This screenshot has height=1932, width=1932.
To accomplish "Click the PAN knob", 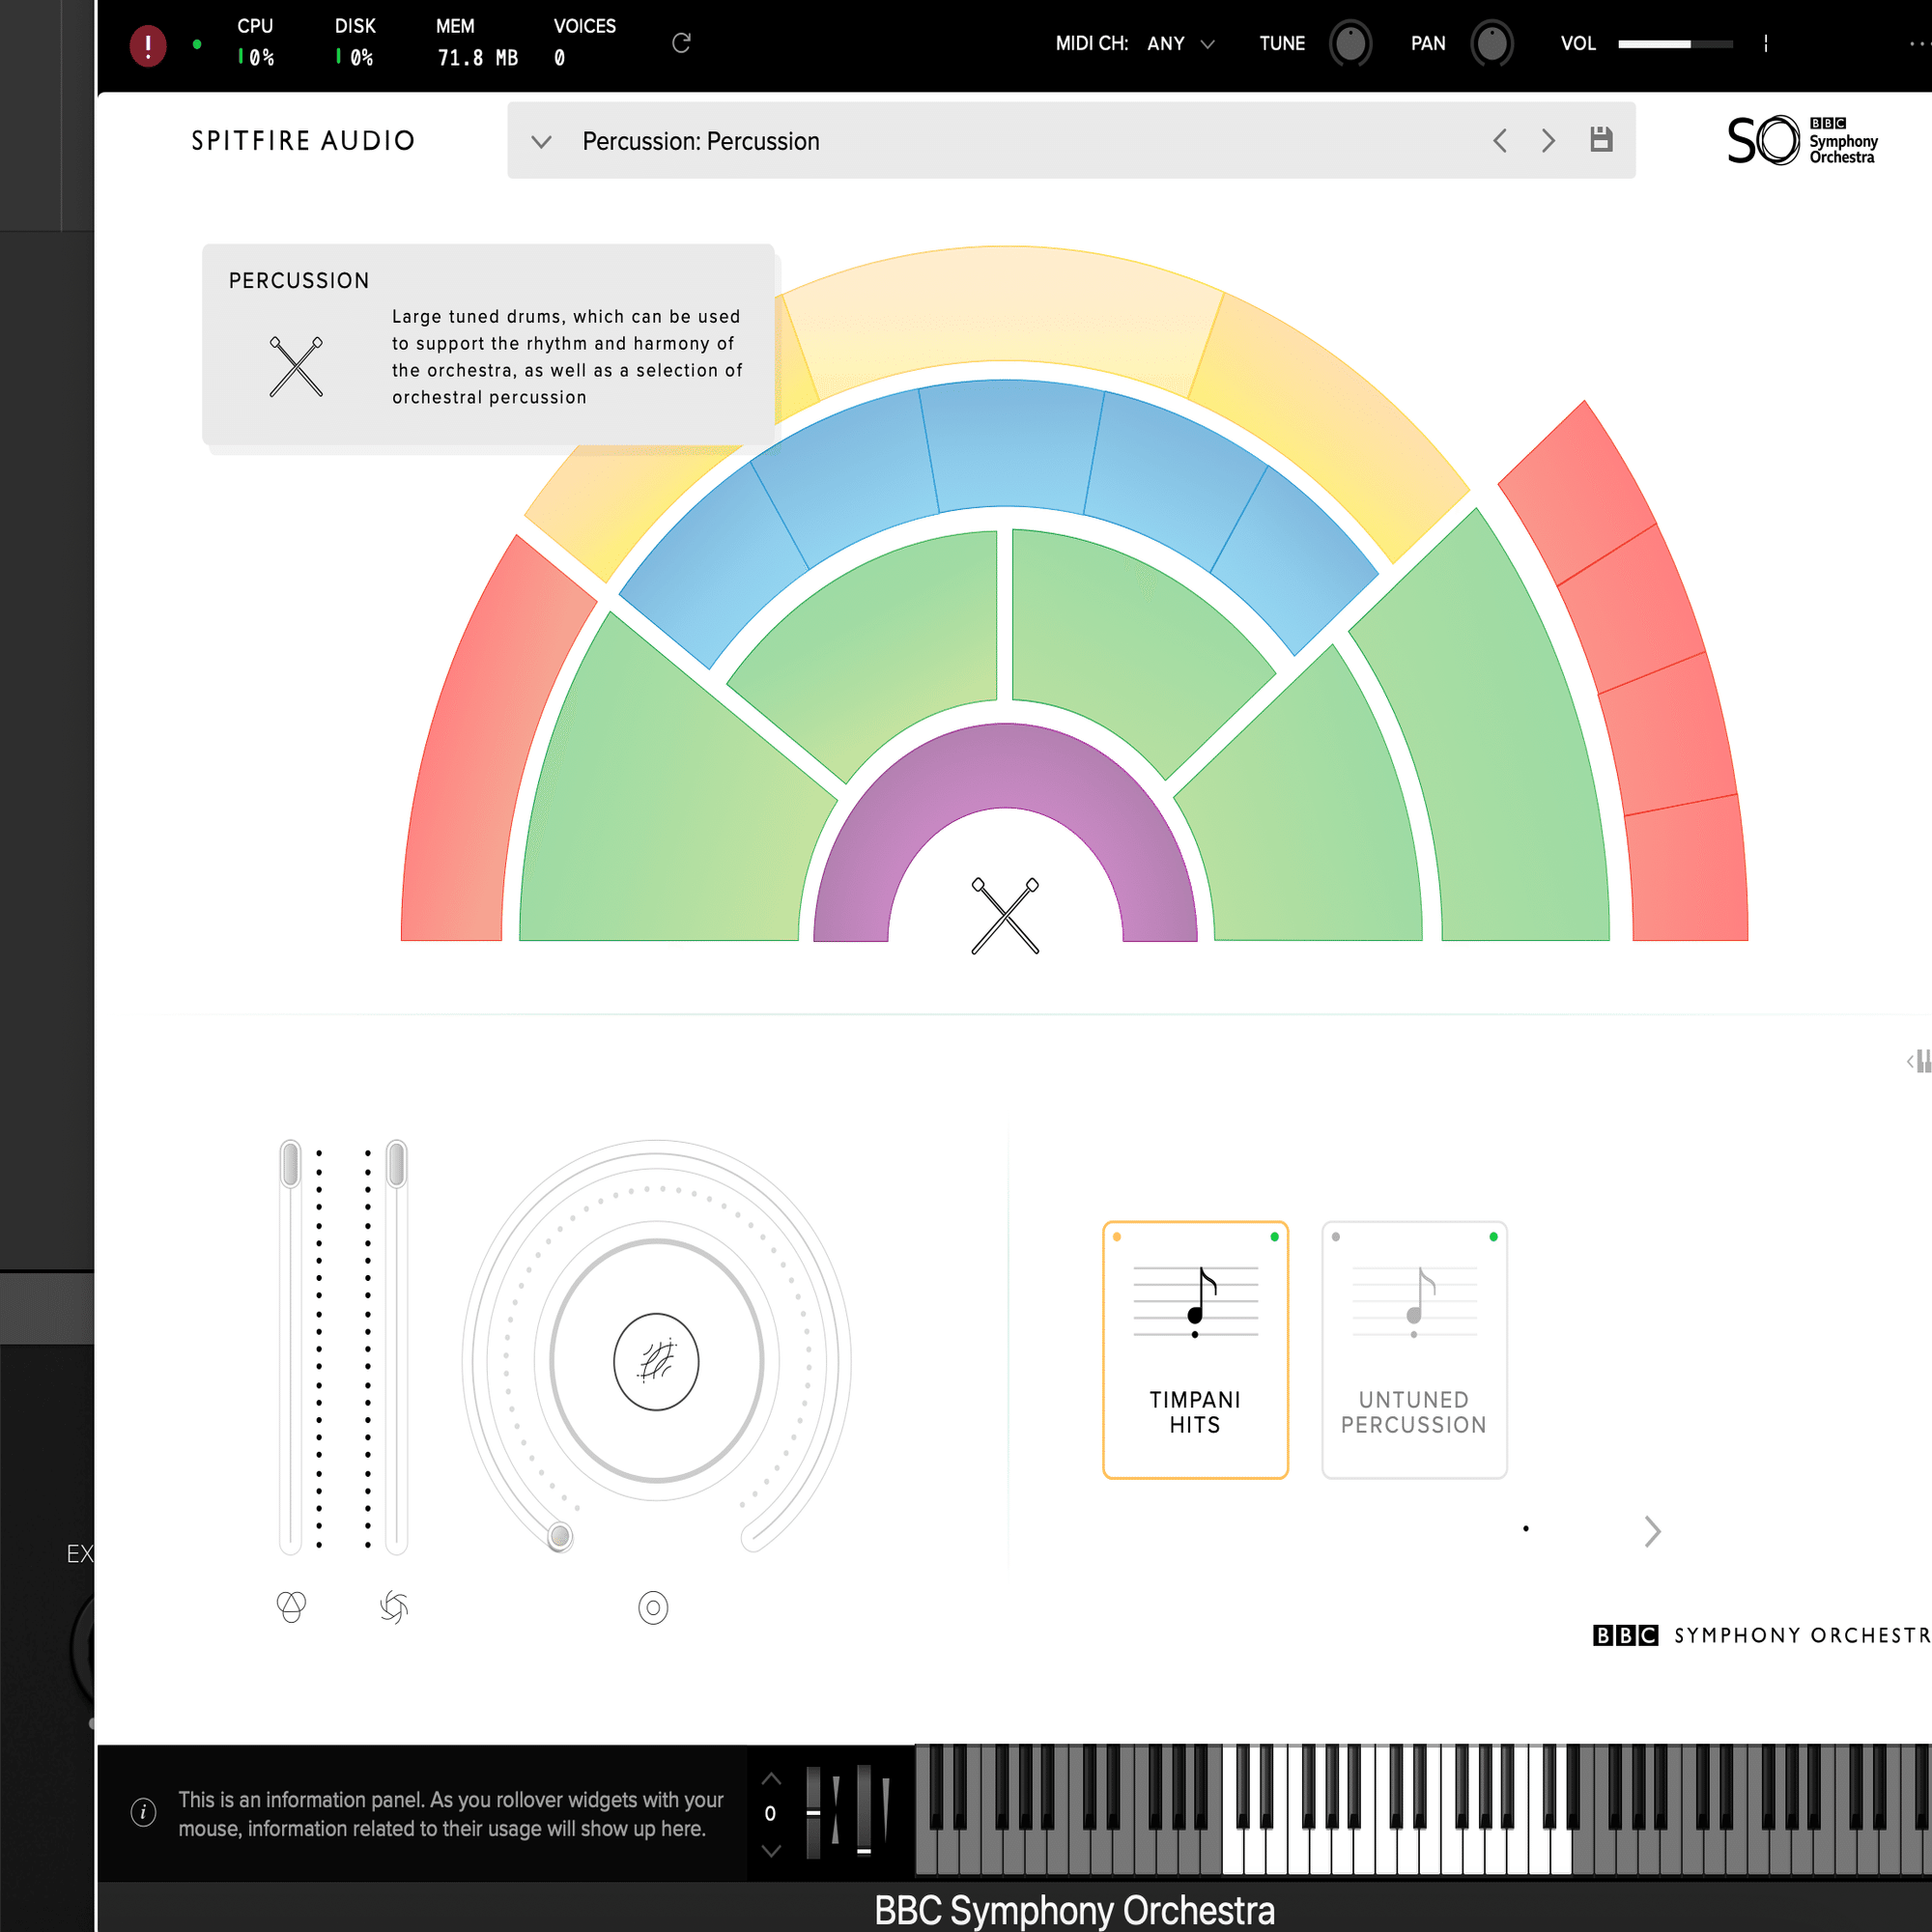I will tap(1491, 44).
